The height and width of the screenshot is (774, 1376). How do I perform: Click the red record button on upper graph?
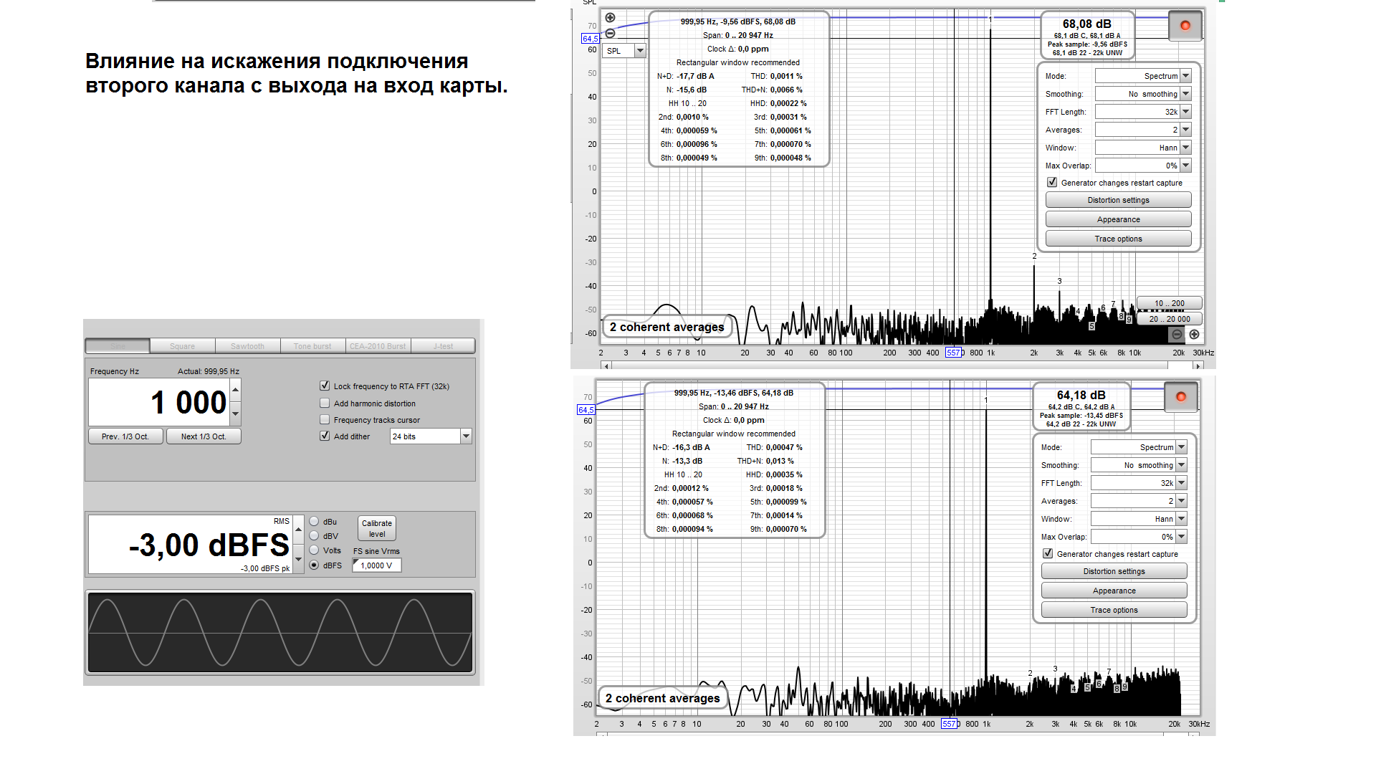1185,26
